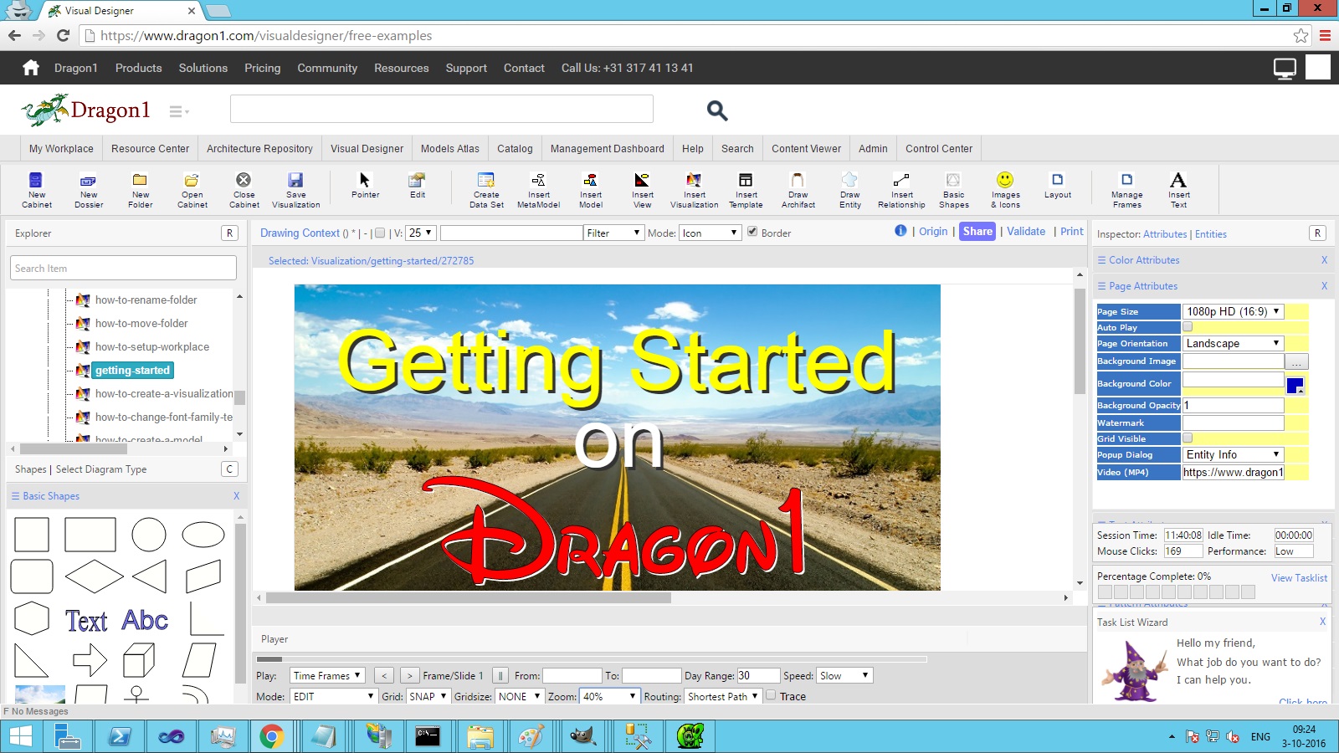Click the home icon in top navigation
This screenshot has height=753, width=1339.
pos(31,68)
